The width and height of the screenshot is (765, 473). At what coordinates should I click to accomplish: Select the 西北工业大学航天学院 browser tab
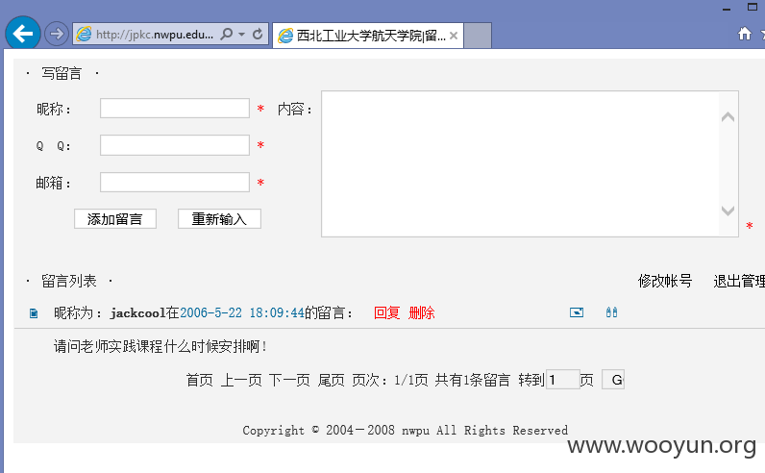pos(368,36)
